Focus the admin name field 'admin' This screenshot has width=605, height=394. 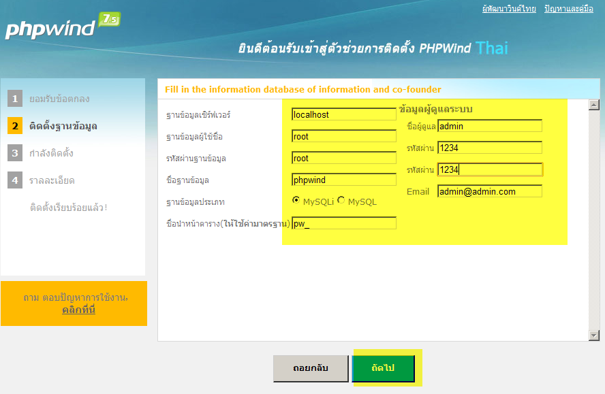point(490,126)
